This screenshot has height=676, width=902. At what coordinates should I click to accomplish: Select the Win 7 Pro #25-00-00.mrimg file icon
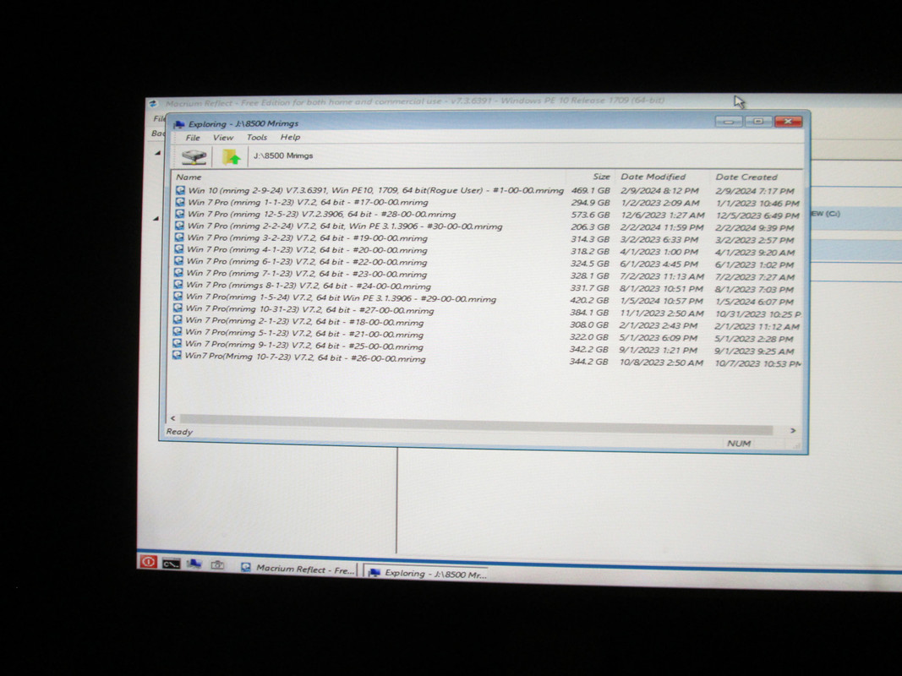(178, 344)
